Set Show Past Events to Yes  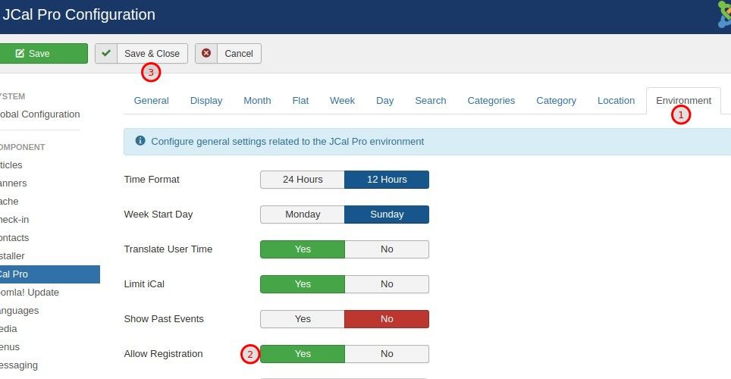click(303, 319)
